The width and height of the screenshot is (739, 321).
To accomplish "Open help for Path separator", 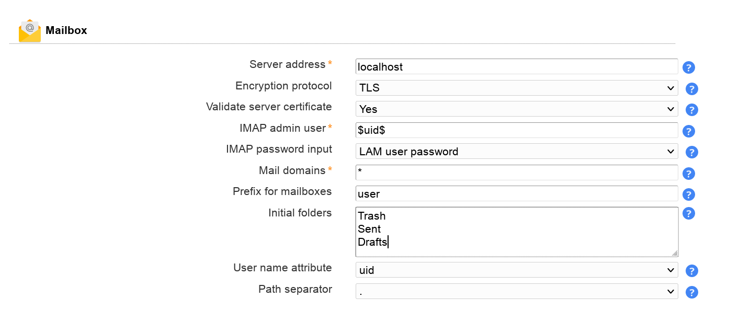I will tap(692, 292).
